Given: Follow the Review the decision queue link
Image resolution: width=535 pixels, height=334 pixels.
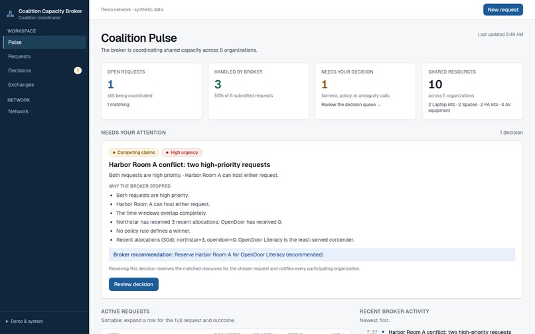Looking at the screenshot, I should [350, 105].
